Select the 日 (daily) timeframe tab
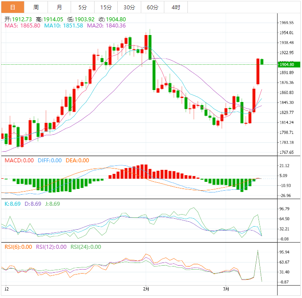The image size is (302, 298). 12,7
